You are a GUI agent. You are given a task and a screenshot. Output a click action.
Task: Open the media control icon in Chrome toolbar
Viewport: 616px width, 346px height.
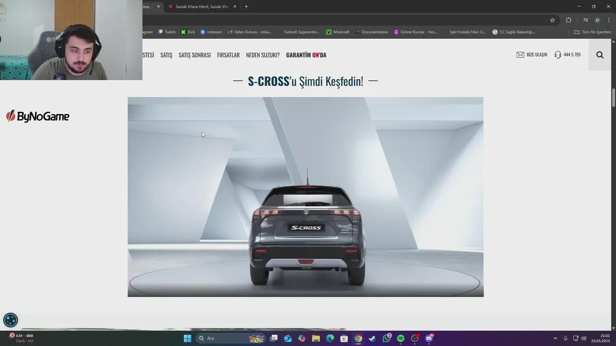[586, 20]
